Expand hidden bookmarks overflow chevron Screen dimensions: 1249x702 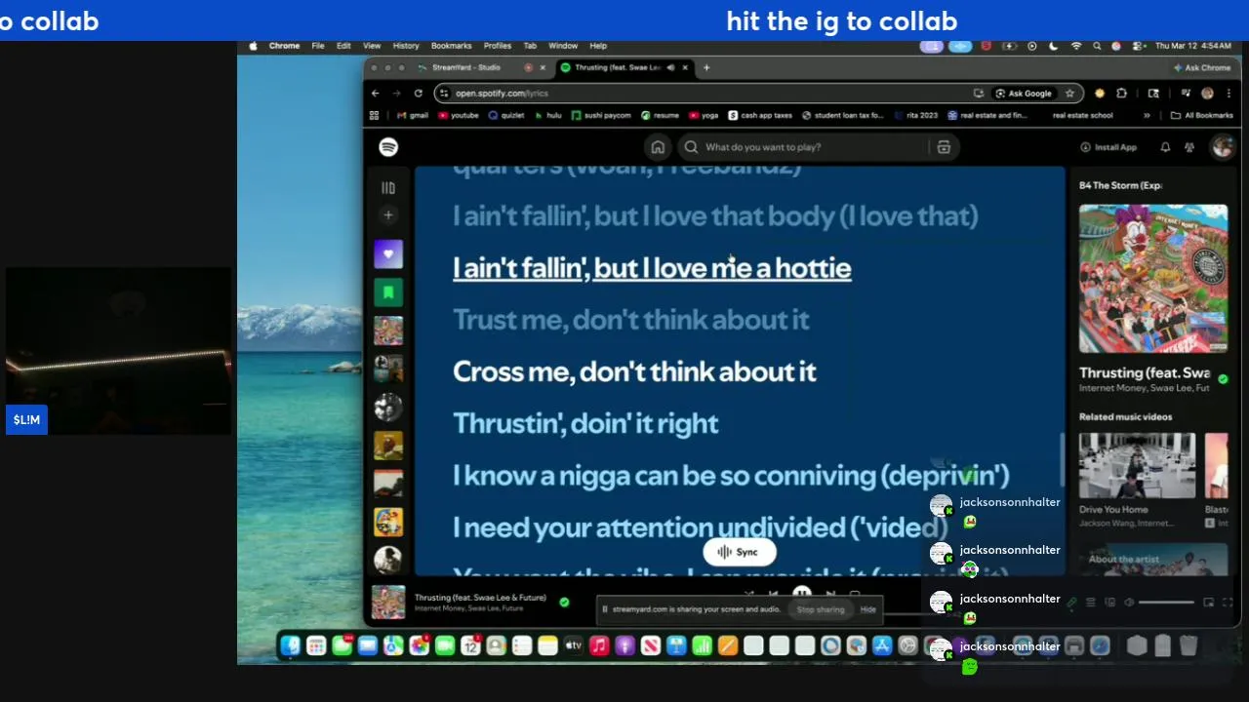point(1147,115)
